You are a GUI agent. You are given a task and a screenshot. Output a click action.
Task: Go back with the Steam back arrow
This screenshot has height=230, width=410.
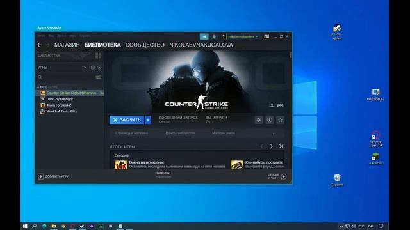coord(39,45)
